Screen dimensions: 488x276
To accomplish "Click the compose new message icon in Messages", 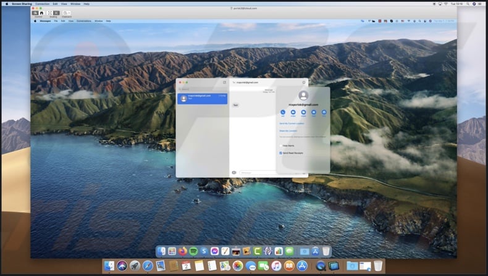I will click(x=224, y=83).
